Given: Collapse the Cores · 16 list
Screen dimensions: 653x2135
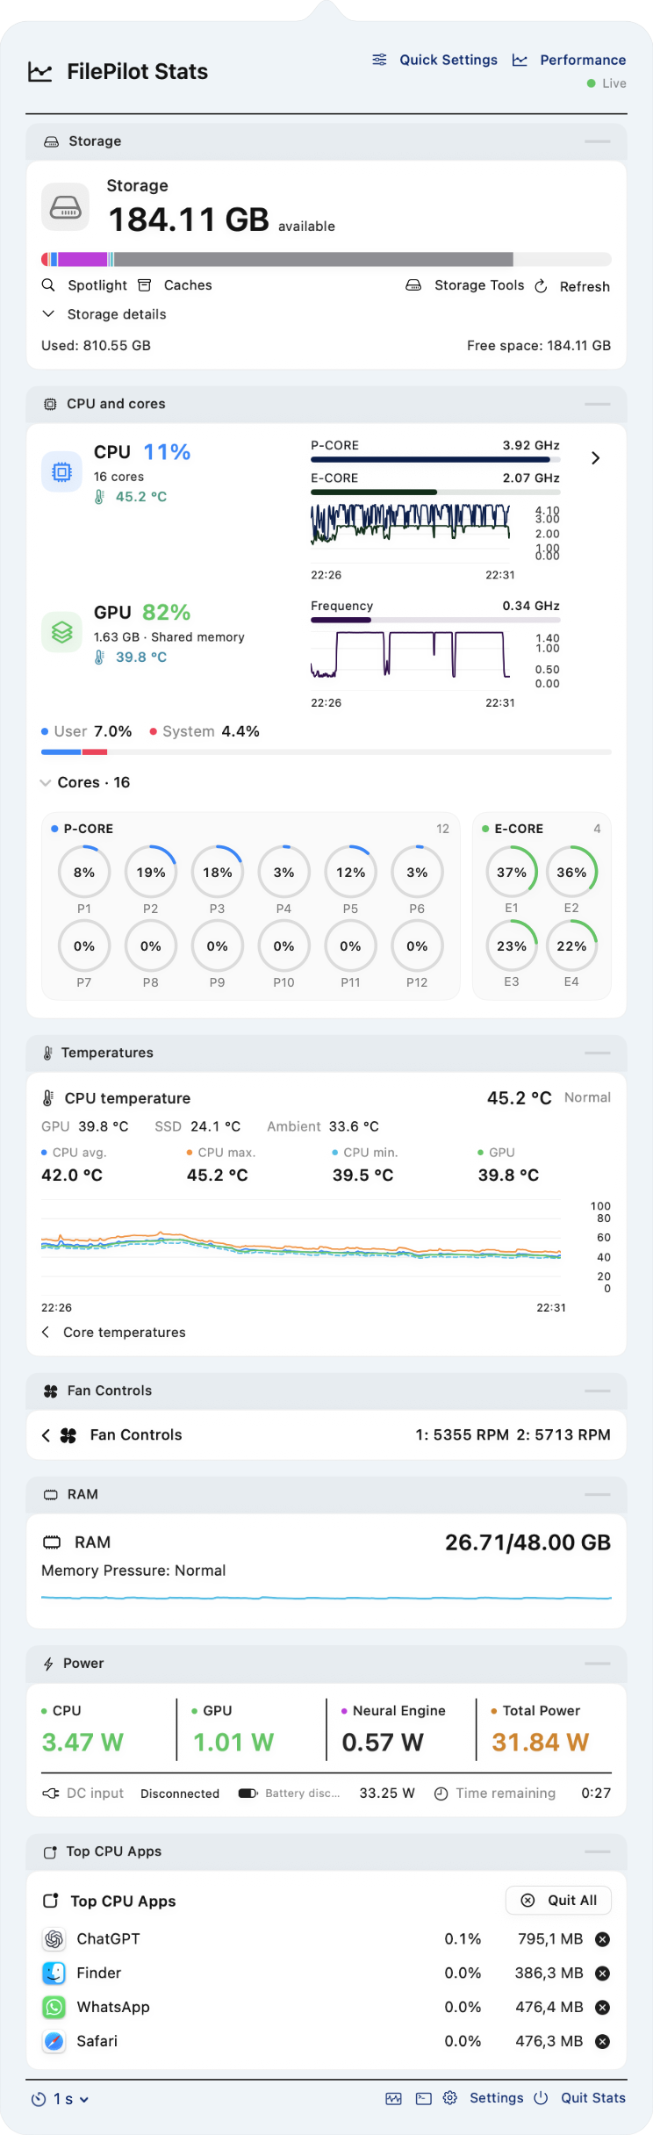Looking at the screenshot, I should (x=85, y=782).
